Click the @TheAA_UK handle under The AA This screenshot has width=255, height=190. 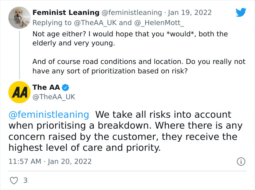[x=54, y=97]
